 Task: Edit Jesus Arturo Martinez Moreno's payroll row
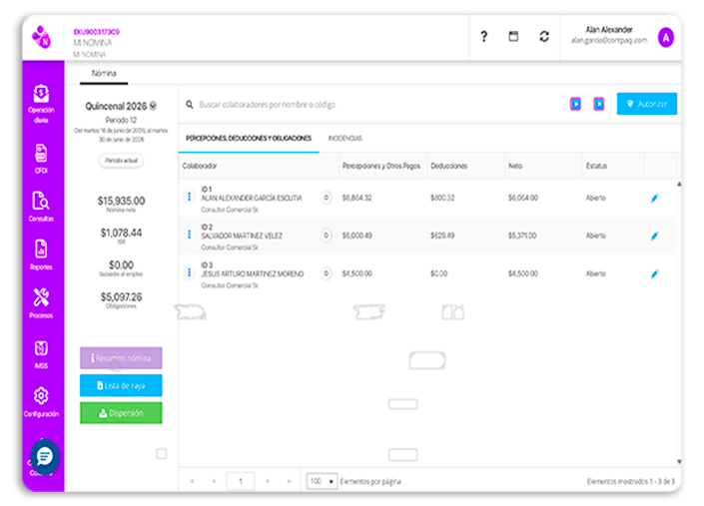(x=655, y=273)
